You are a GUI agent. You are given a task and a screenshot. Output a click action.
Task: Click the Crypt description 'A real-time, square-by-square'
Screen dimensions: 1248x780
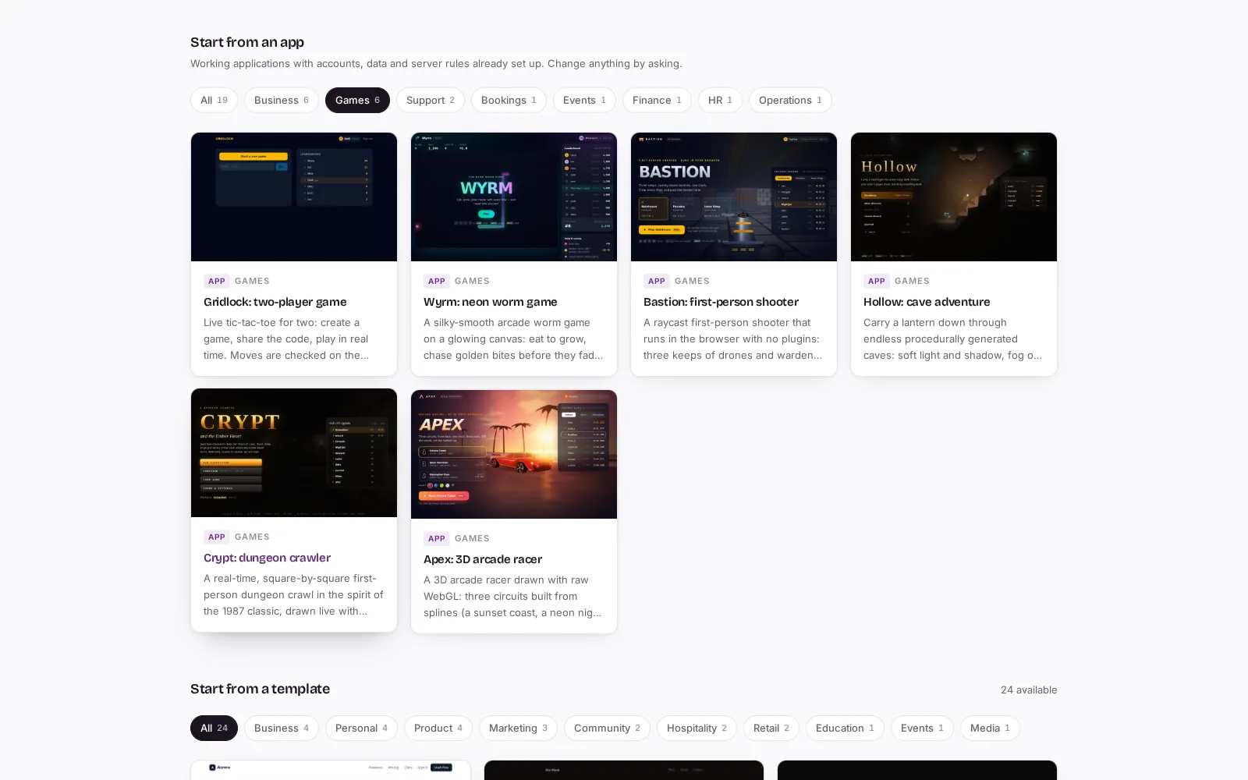(294, 594)
